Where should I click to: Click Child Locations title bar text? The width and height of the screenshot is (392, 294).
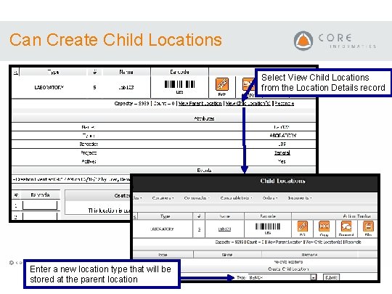pyautogui.click(x=283, y=181)
